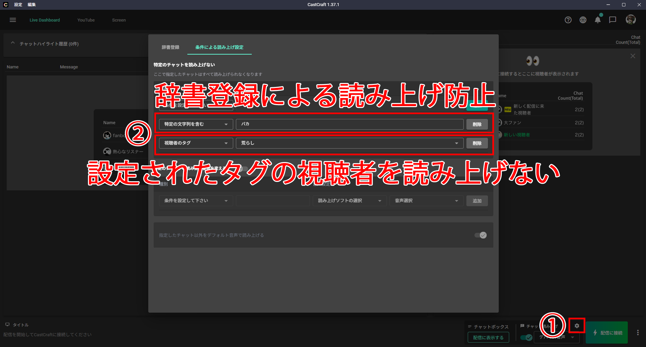The height and width of the screenshot is (347, 646).
Task: Open 条件を設定して下さい dropdown in voice section
Action: [196, 201]
